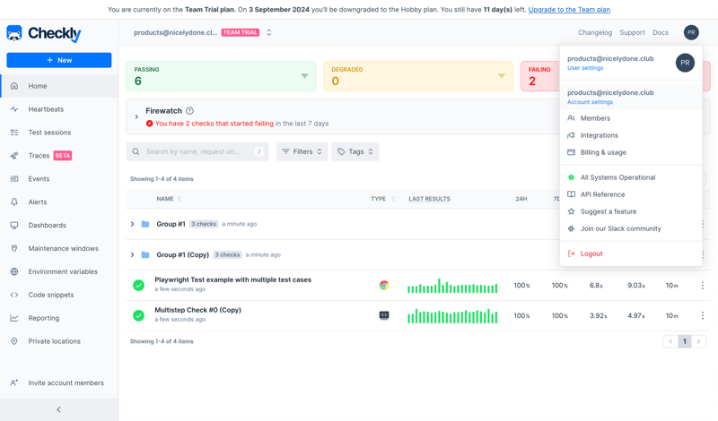
Task: Click Playwright check's last results bar chart
Action: [x=452, y=286]
